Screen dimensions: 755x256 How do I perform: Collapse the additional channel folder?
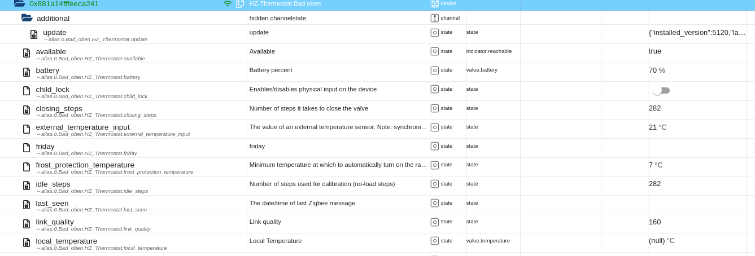[27, 18]
